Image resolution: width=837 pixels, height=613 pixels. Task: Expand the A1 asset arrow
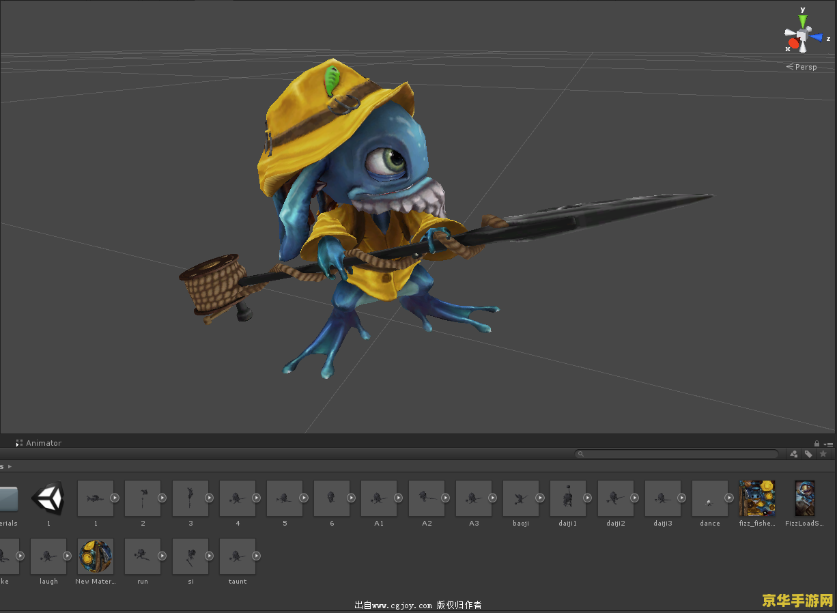pyautogui.click(x=399, y=498)
